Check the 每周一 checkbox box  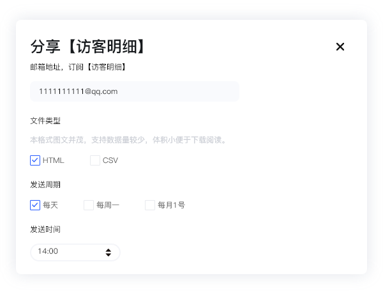click(x=89, y=205)
